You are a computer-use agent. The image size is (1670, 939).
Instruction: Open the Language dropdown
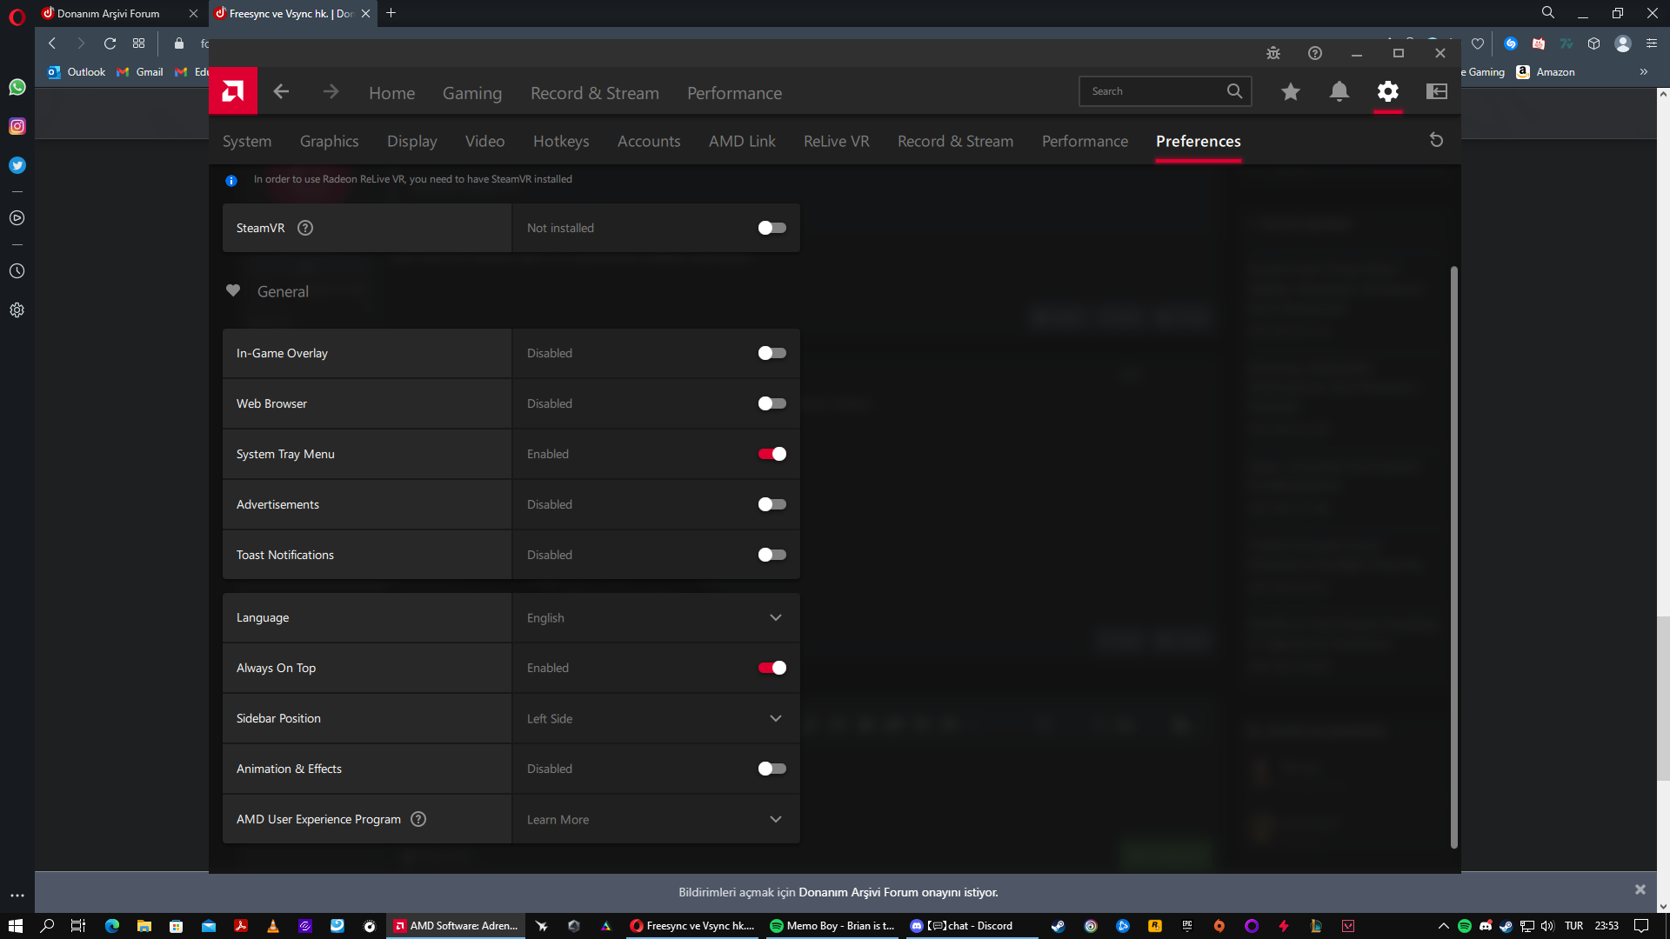pos(775,617)
